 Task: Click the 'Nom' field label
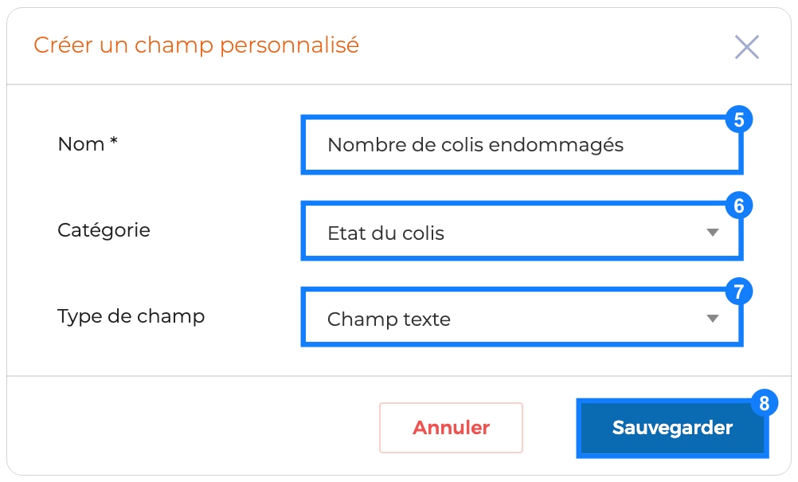coord(81,144)
